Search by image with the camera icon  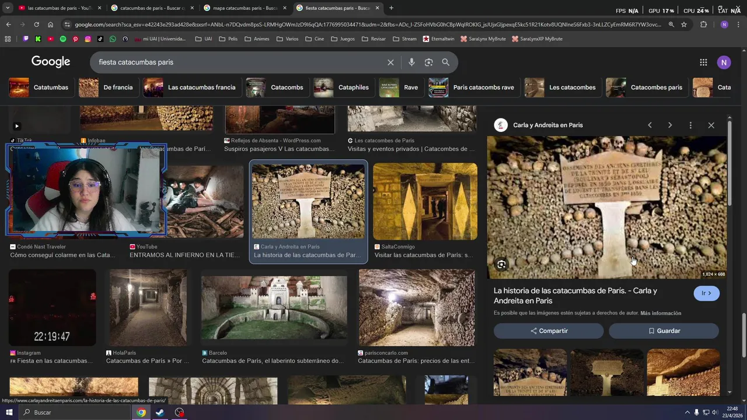pos(429,62)
